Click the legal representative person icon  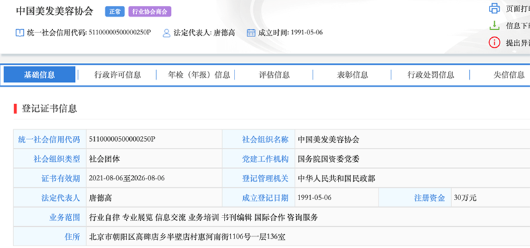point(166,32)
